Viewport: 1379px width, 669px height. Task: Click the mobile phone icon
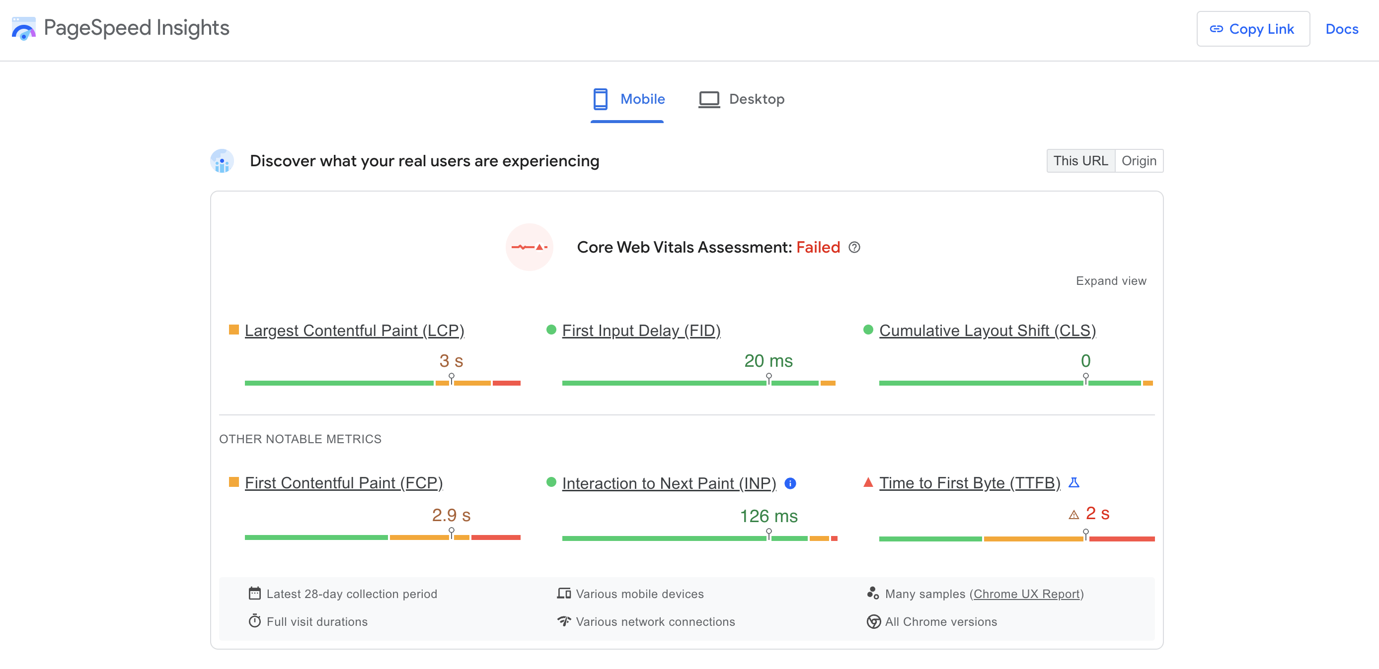pos(600,99)
